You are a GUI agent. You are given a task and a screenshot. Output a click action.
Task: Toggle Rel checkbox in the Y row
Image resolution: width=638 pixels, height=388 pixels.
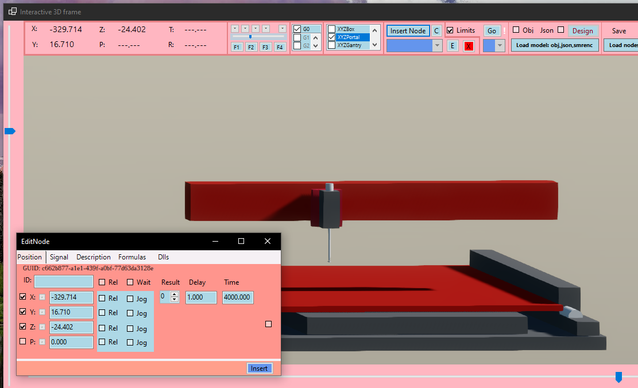tap(102, 313)
